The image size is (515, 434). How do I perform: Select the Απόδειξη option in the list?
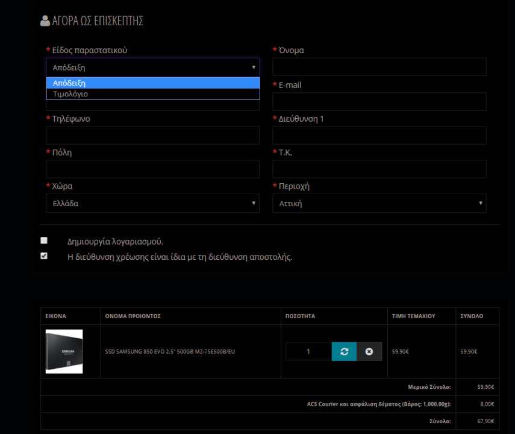[x=152, y=83]
